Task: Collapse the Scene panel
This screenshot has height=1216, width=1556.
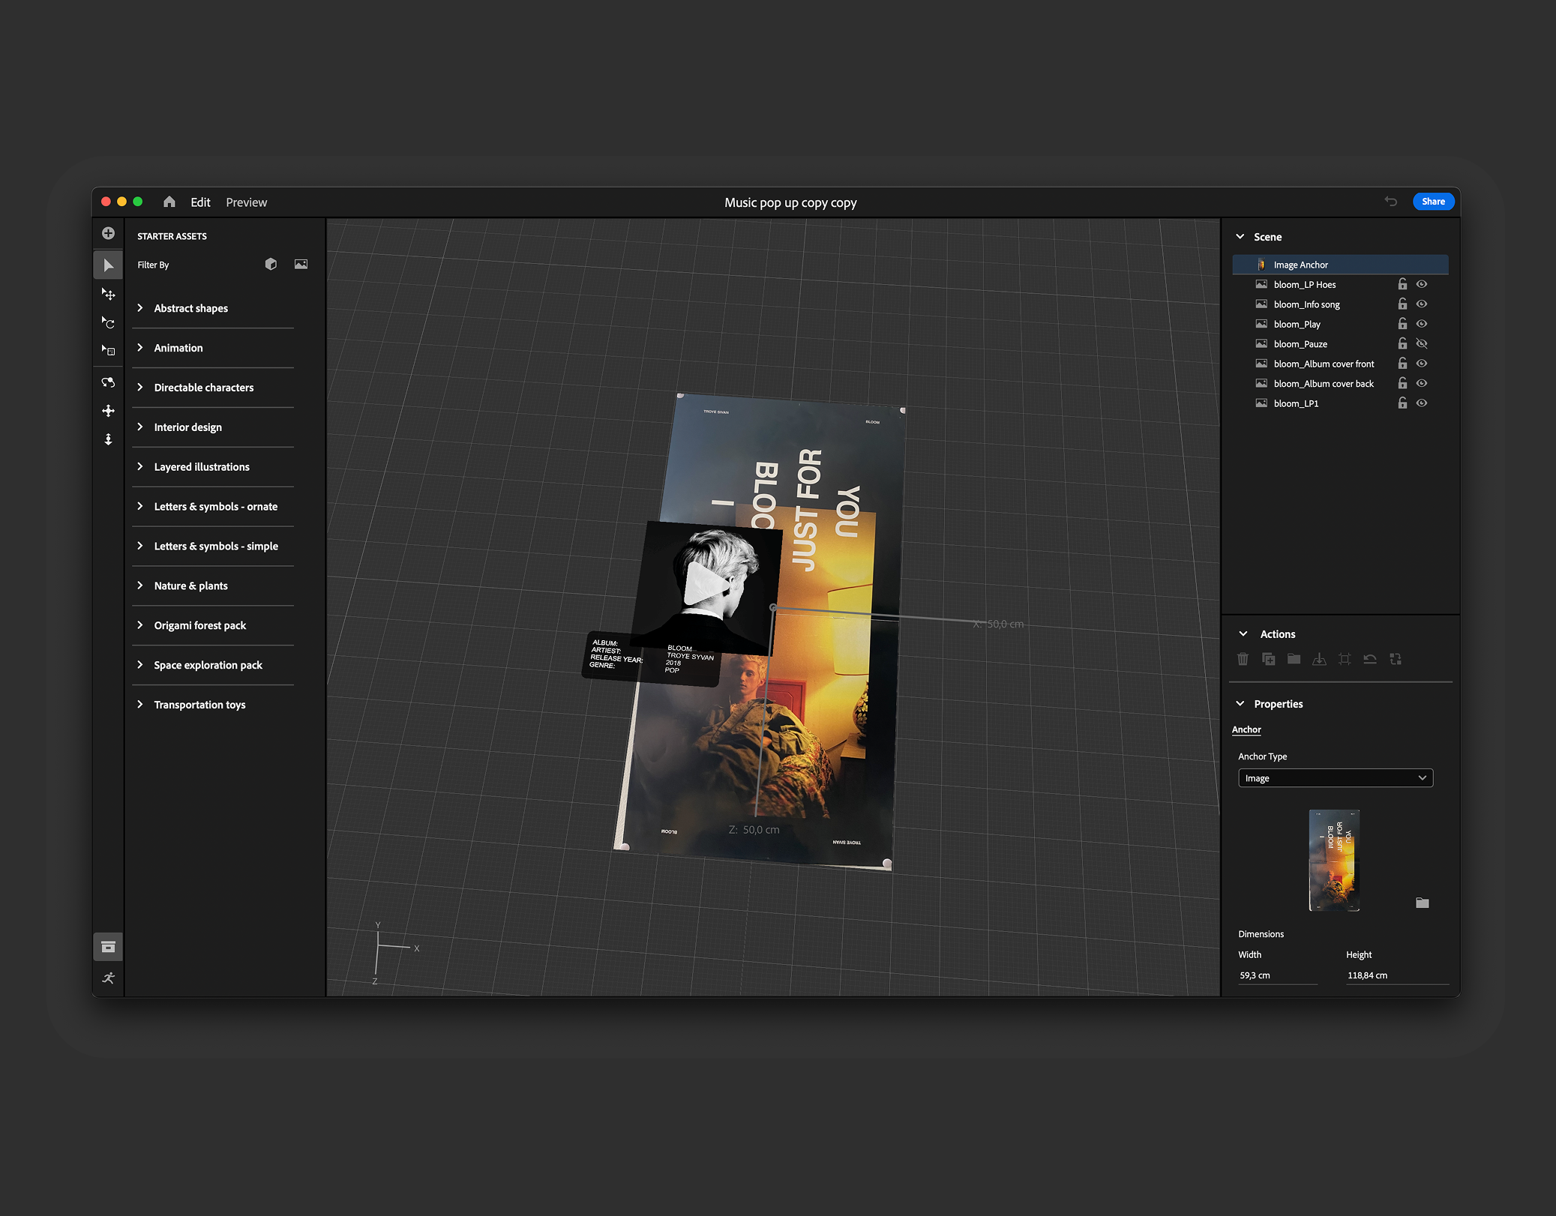Action: pyautogui.click(x=1240, y=236)
